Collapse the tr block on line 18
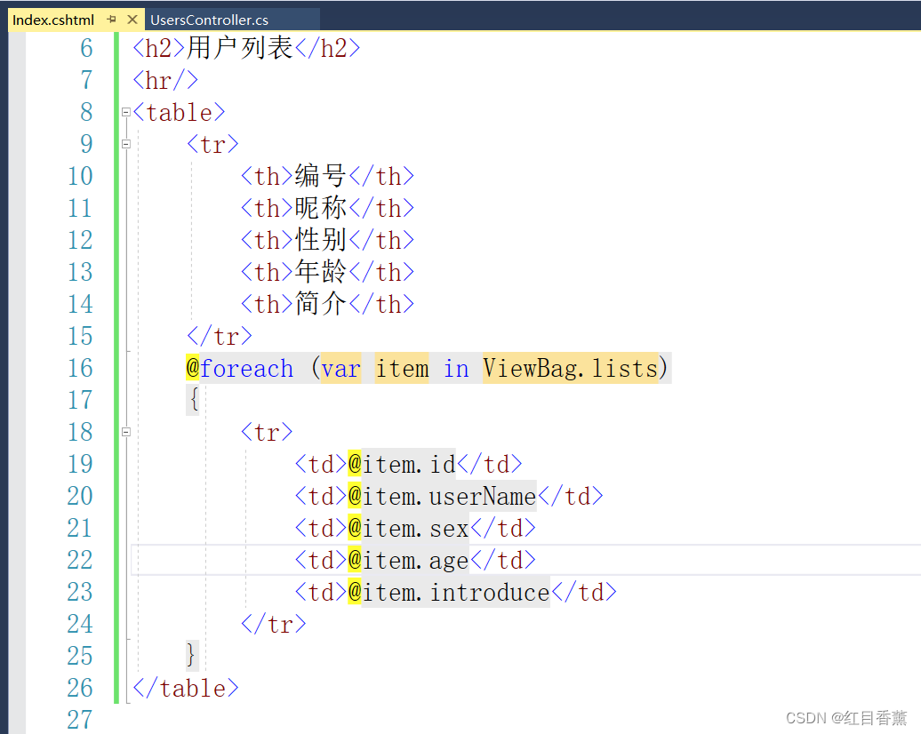Screen dimensions: 921x734 pos(126,433)
